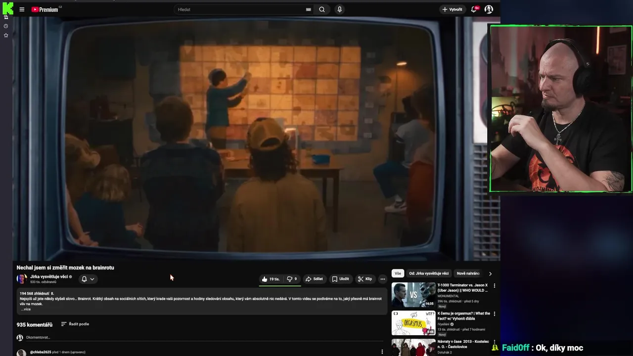Screen dimensions: 633x356
Task: Open Návraty v čase 2013 thumbnail
Action: click(413, 347)
